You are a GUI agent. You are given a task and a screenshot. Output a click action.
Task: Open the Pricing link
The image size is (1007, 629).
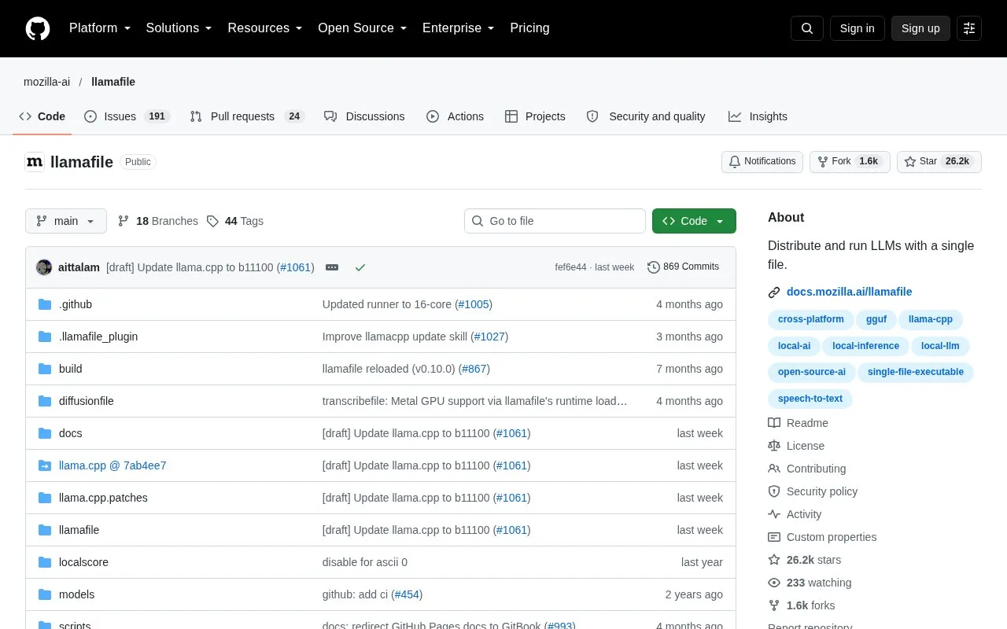click(x=529, y=28)
